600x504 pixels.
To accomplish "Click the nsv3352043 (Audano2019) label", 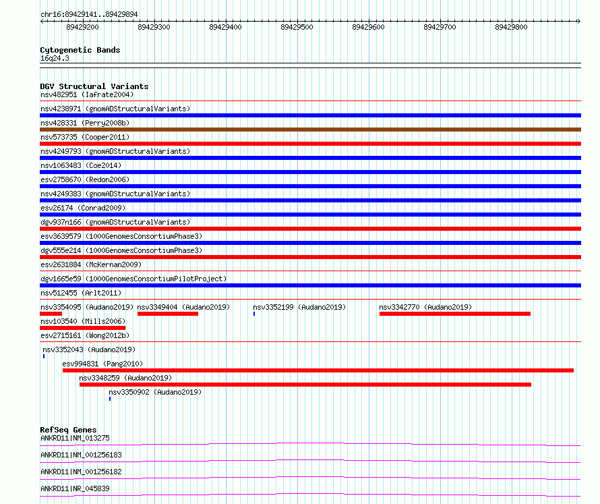I will [89, 349].
